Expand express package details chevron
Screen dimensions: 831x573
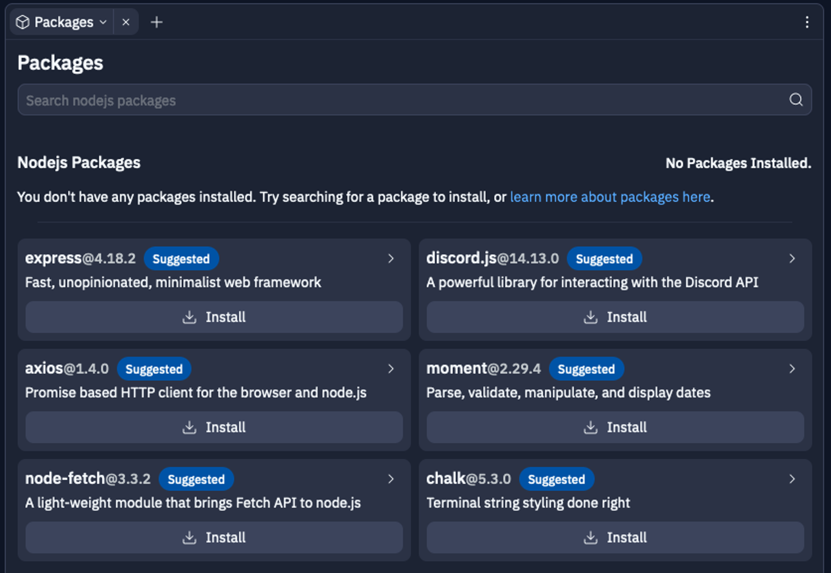[391, 258]
